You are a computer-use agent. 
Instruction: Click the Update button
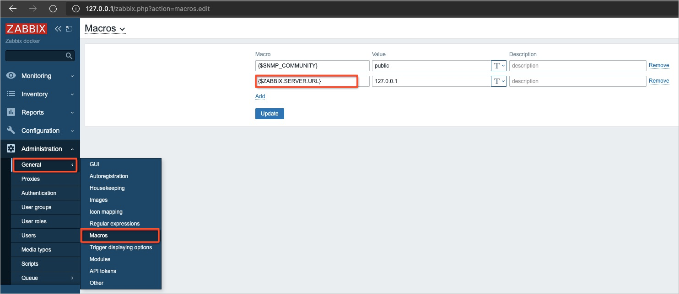pos(269,113)
